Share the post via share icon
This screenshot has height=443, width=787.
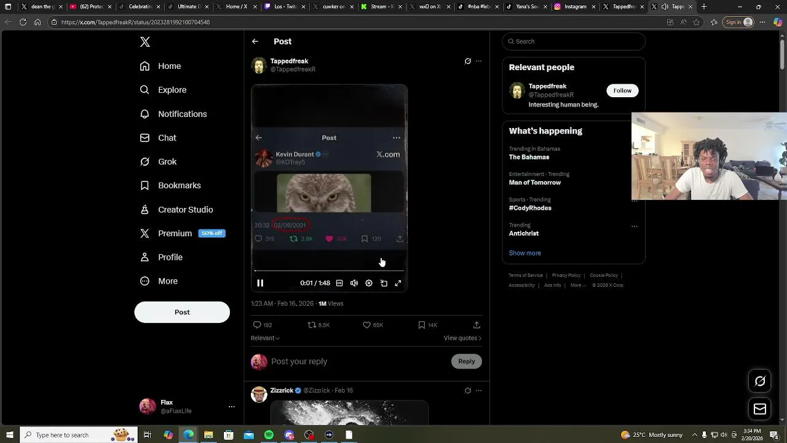pos(477,325)
